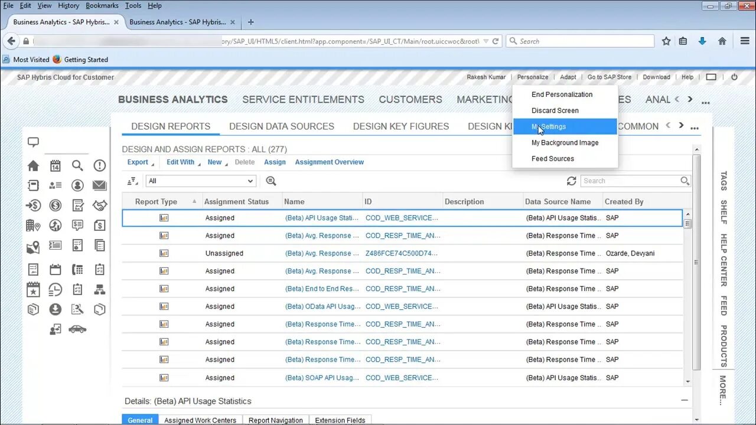Open the calendar icon showing 14
Screen dimensions: 756x425
click(x=56, y=166)
